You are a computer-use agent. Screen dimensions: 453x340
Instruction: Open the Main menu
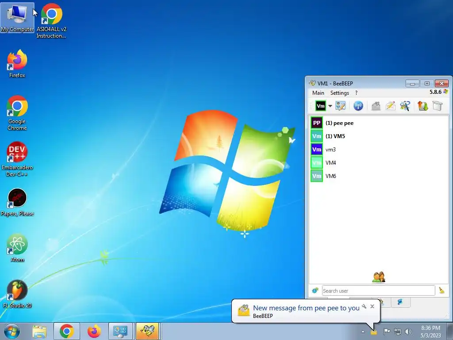tap(318, 93)
